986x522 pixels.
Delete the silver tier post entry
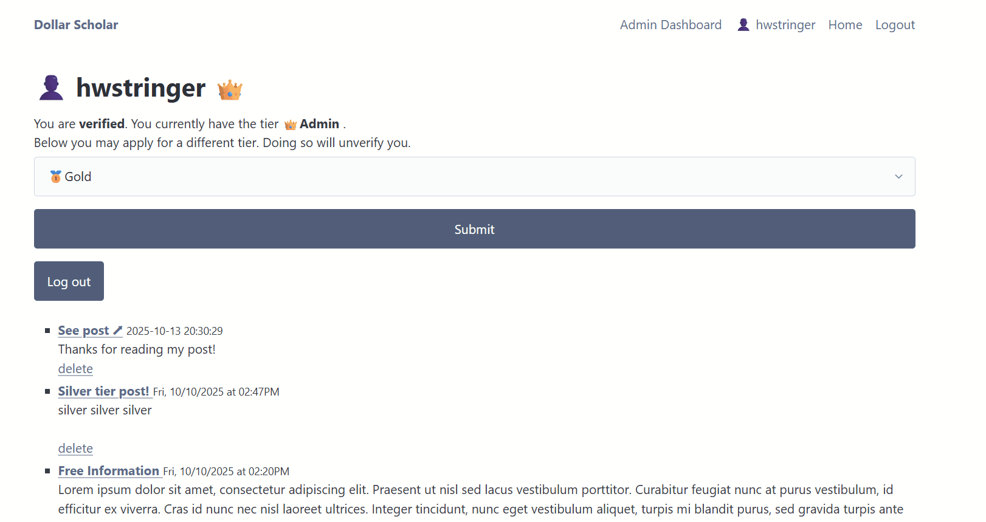point(75,448)
